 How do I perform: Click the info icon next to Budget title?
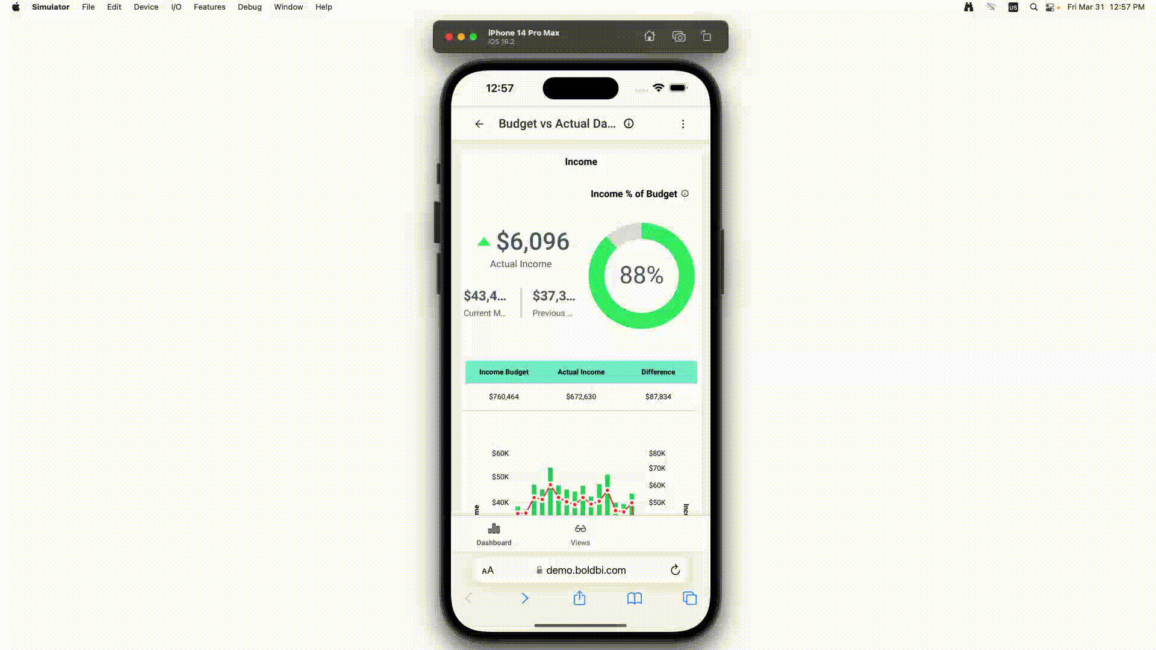click(x=629, y=124)
